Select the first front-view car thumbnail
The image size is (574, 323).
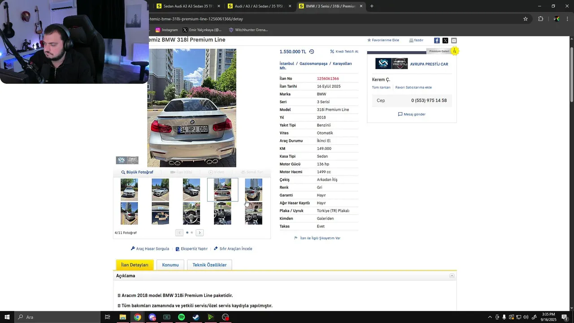(129, 189)
